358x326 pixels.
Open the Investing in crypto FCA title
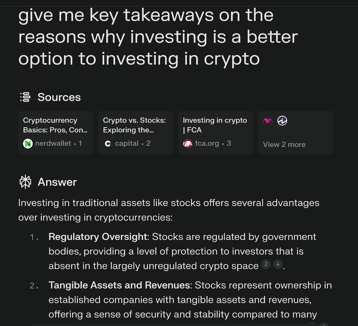pos(215,125)
